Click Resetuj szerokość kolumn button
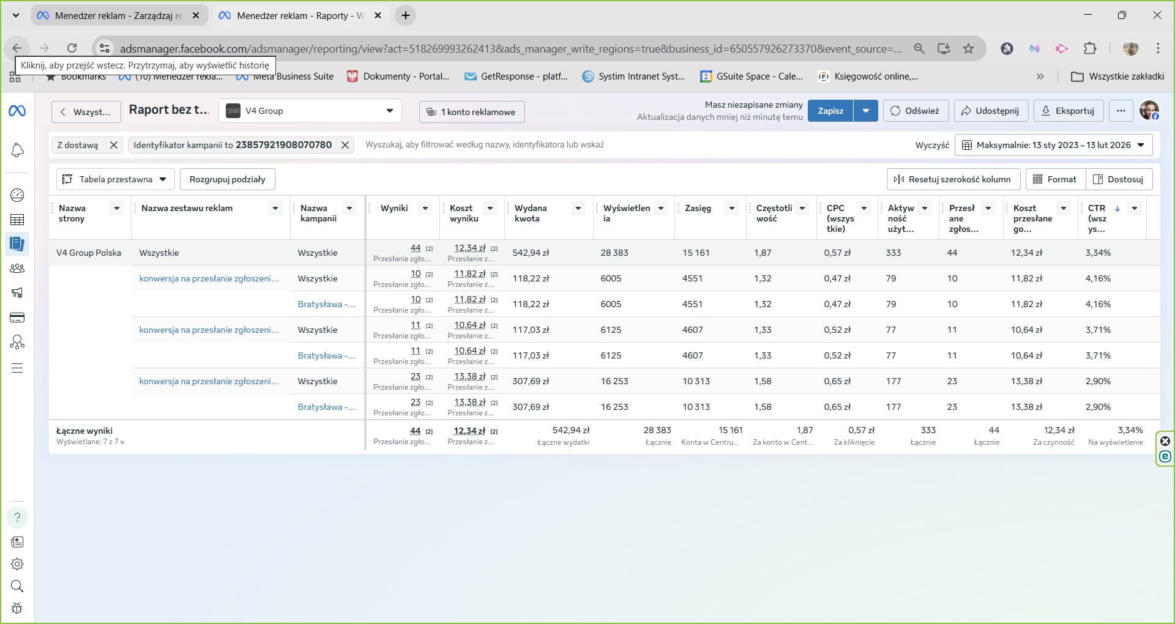The height and width of the screenshot is (624, 1175). point(953,179)
